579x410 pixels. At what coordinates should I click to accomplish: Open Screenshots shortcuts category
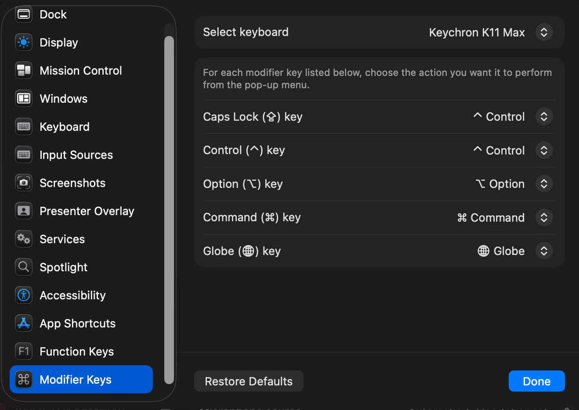click(x=81, y=183)
